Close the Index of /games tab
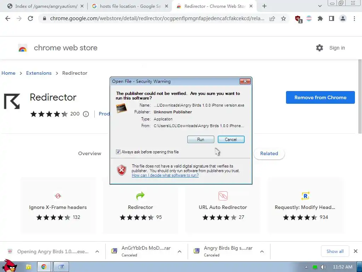 point(82,6)
